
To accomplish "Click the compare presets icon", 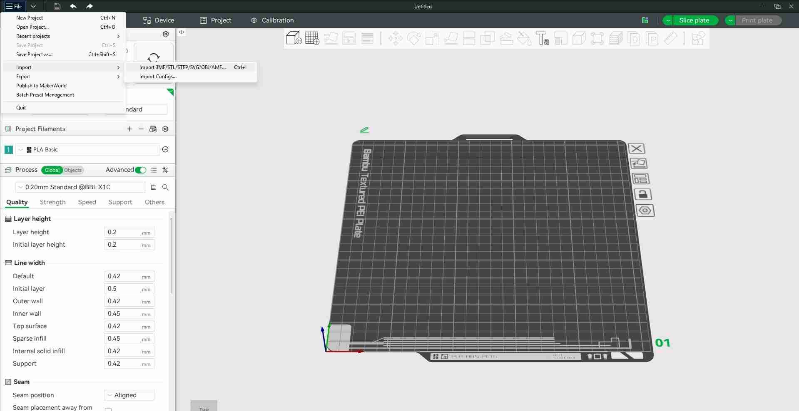I will click(165, 170).
